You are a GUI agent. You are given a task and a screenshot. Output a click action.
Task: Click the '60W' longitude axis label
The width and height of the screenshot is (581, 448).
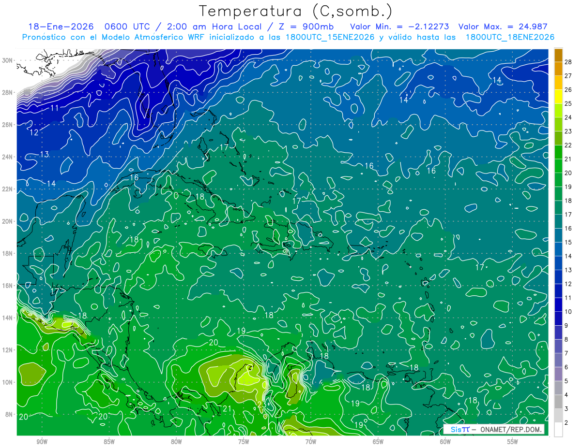tap(445, 442)
